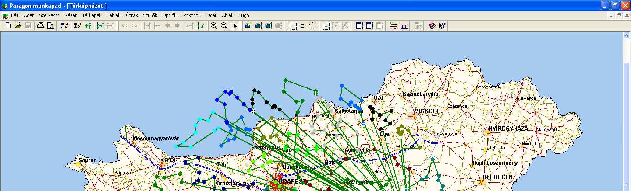Click the Ózd label on map

(x=378, y=98)
